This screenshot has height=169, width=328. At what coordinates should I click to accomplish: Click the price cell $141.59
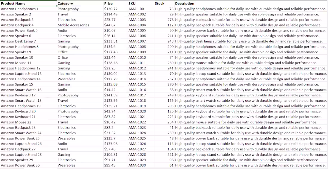115,95
